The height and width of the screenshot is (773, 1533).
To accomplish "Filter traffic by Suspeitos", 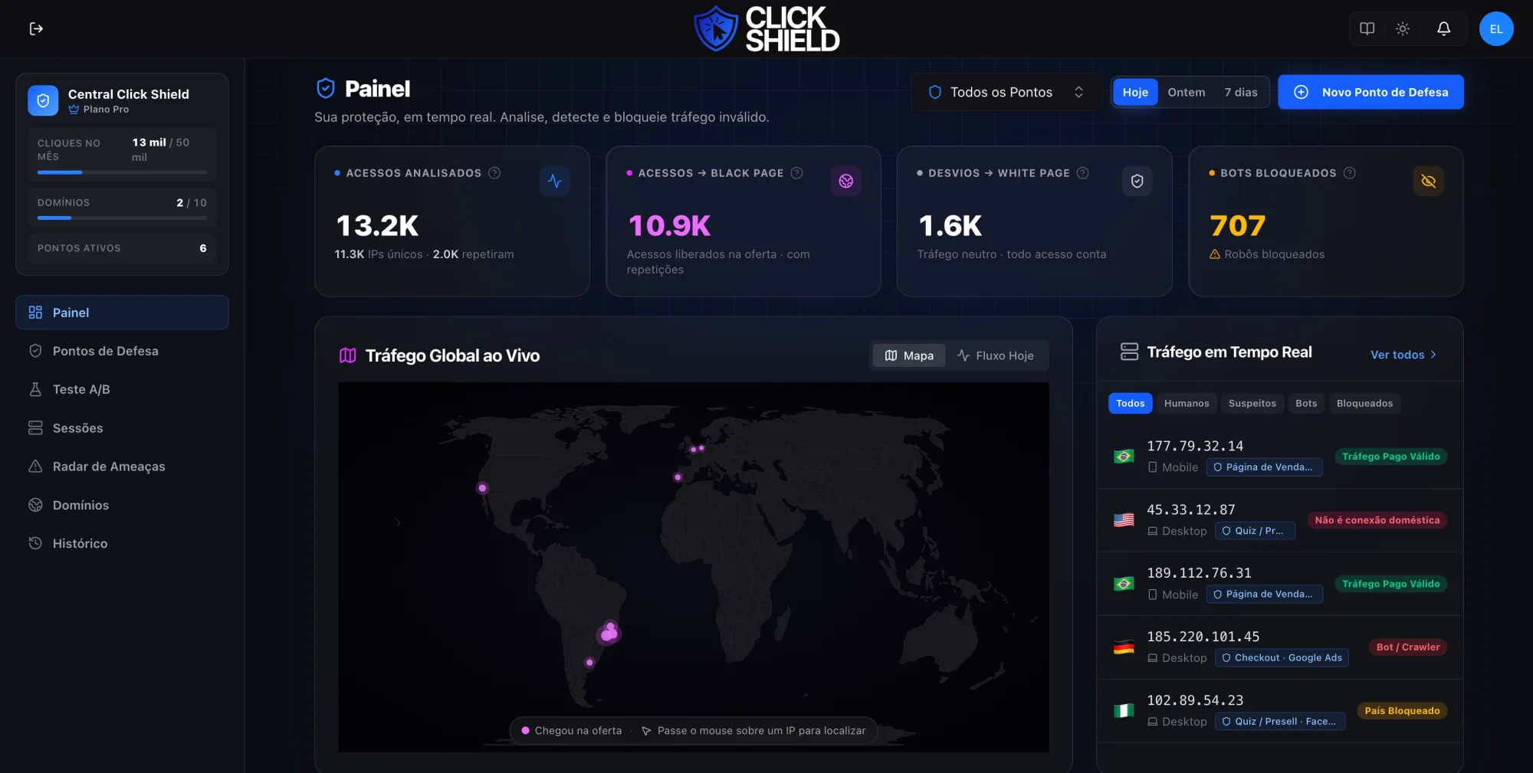I will [x=1252, y=404].
